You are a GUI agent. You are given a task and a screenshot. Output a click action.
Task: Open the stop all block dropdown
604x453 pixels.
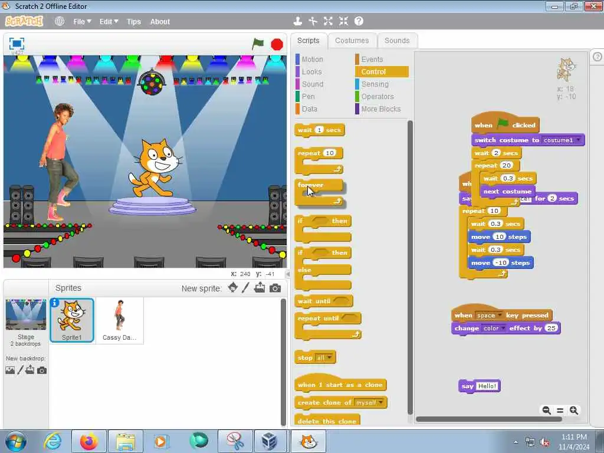(329, 358)
